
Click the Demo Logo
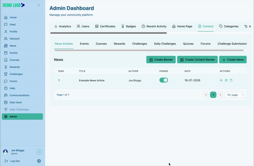pyautogui.click(x=14, y=5)
